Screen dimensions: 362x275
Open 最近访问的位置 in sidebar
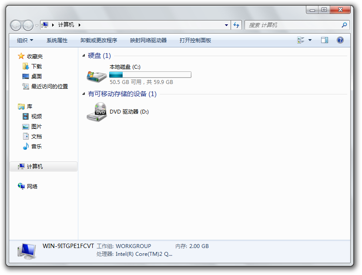click(x=45, y=86)
